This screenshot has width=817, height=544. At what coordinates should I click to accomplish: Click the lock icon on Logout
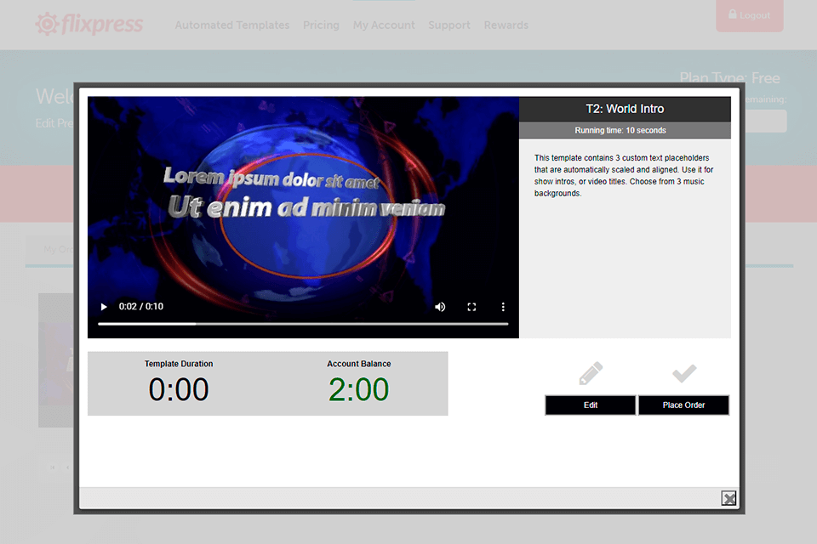click(732, 15)
